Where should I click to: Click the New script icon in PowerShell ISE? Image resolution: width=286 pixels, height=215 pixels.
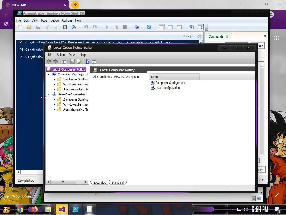click(x=20, y=27)
